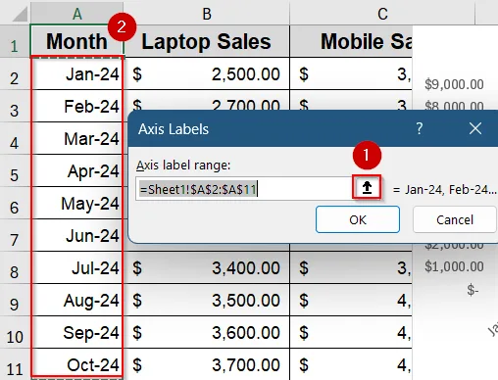Click the Aug-24 cell
498x380 pixels.
coord(77,300)
